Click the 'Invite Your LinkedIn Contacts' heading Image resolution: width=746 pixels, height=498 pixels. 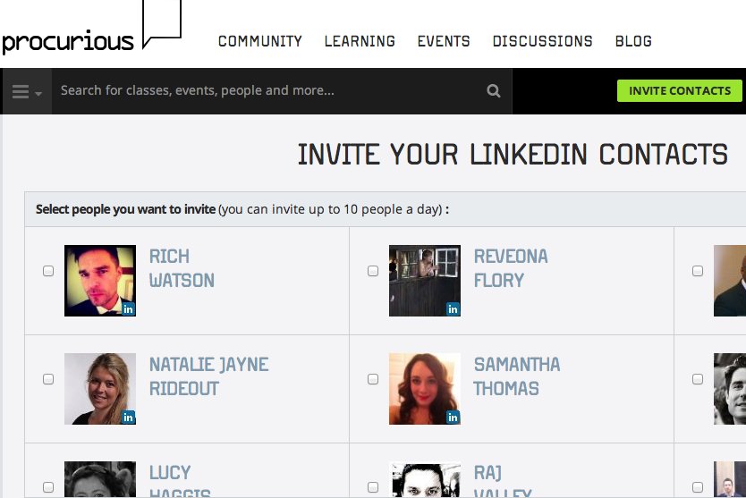pyautogui.click(x=513, y=154)
